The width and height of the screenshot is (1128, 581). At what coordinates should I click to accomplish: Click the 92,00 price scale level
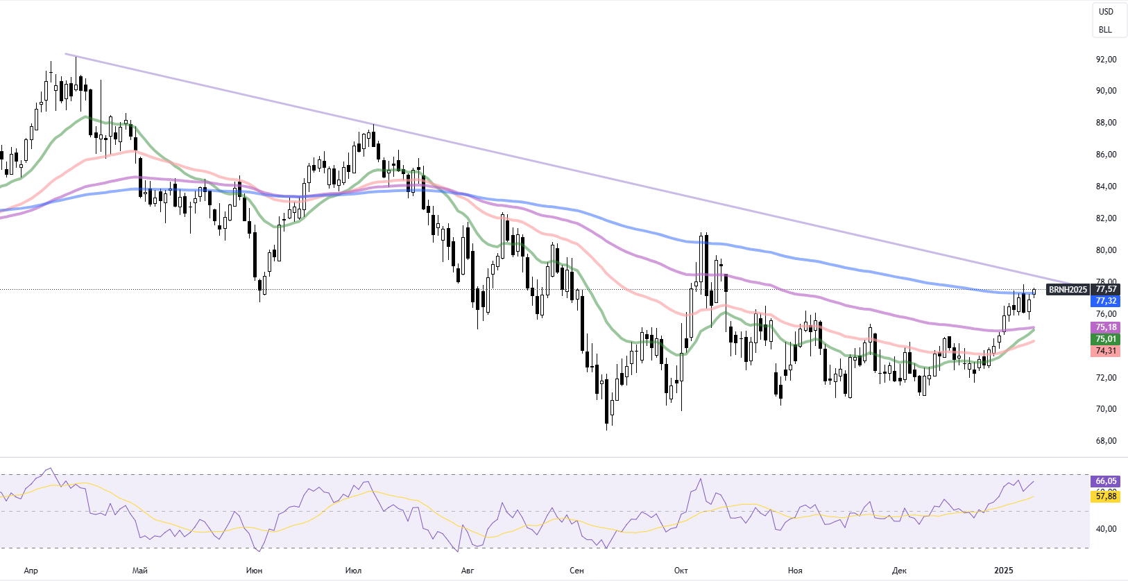1106,60
